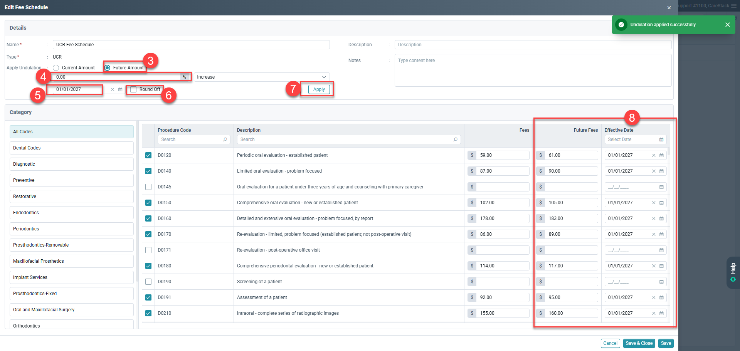Image resolution: width=740 pixels, height=351 pixels.
Task: Check the D0171 procedure checkbox
Action: pyautogui.click(x=148, y=250)
